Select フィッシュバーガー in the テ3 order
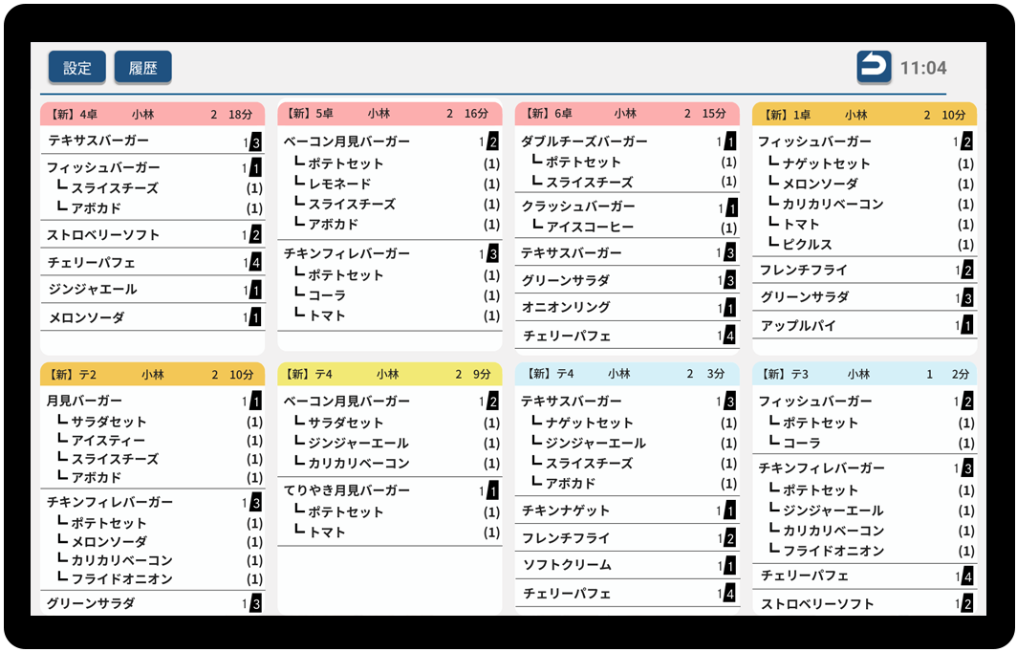Viewport: 1017px width, 652px height. coord(865,402)
